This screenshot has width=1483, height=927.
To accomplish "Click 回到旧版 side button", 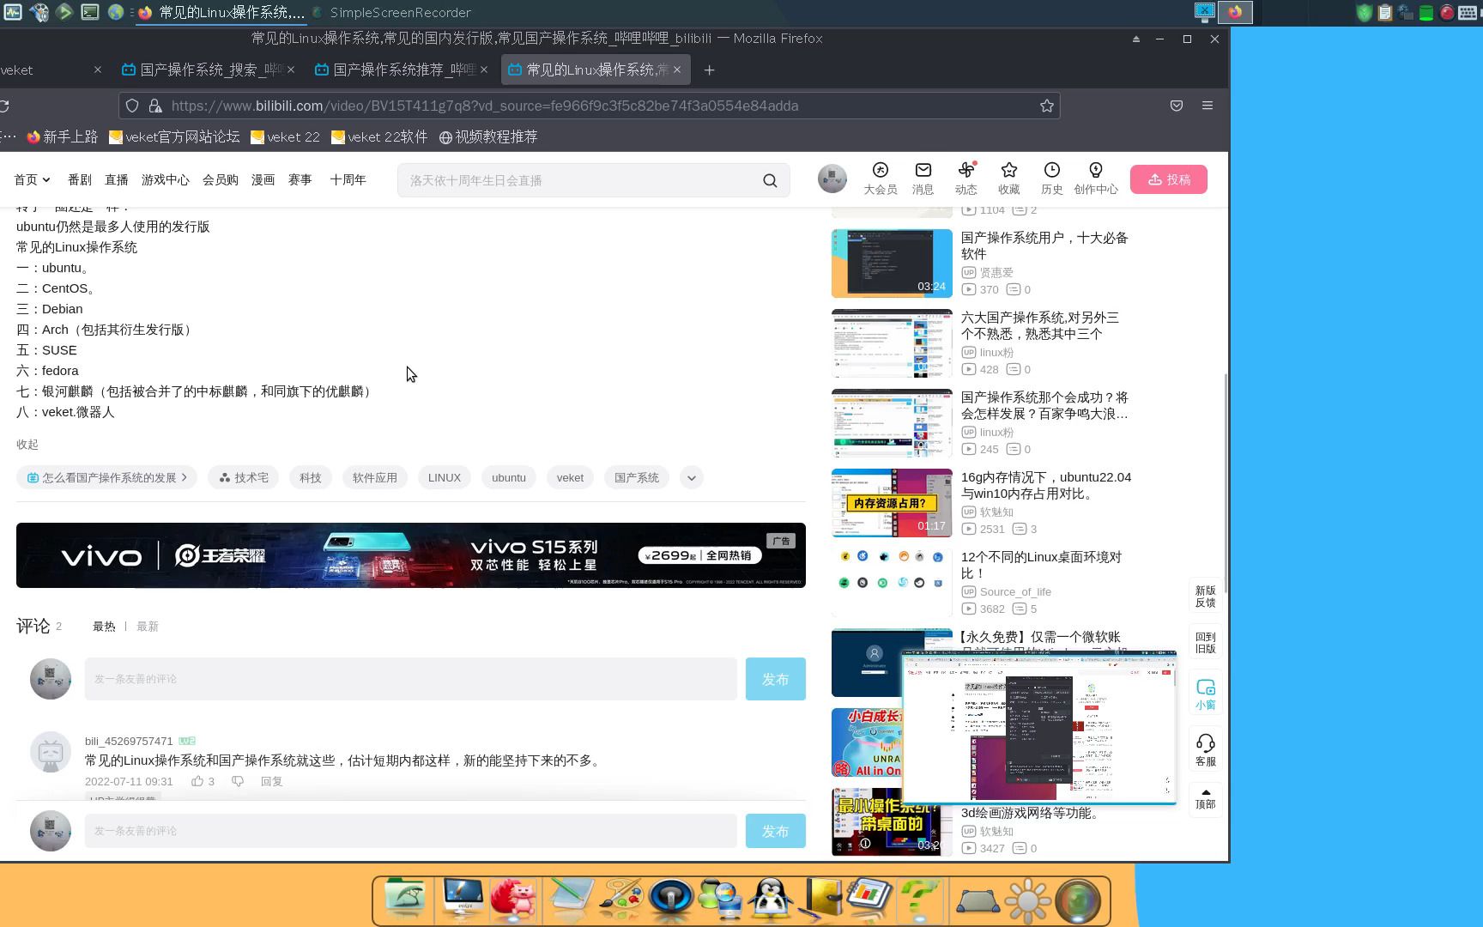I will coord(1206,643).
